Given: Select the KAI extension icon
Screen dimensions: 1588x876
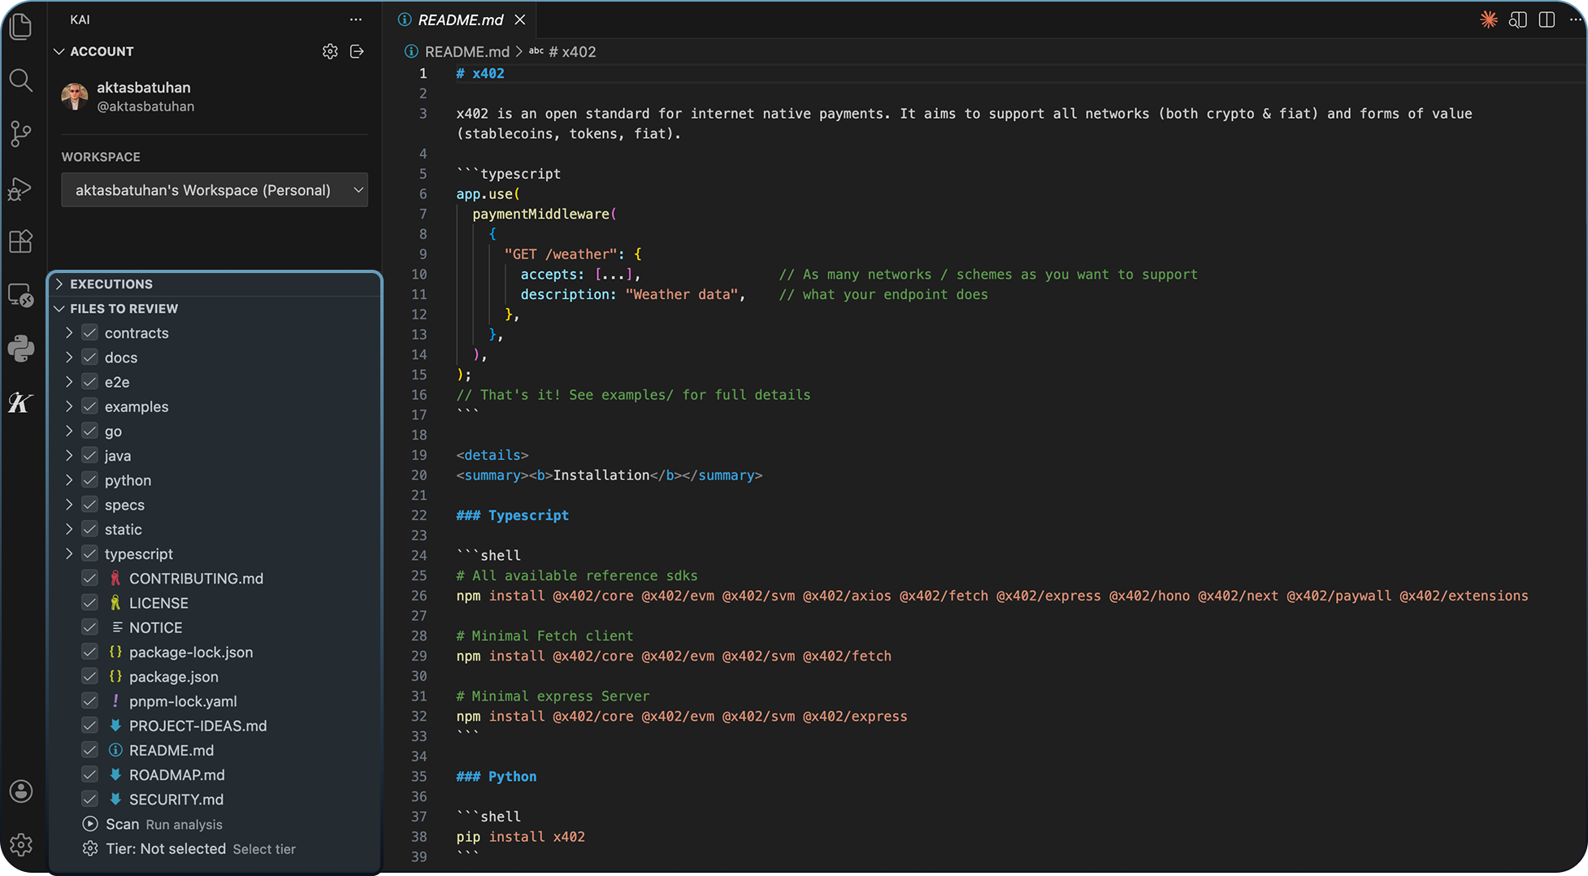Looking at the screenshot, I should [x=21, y=402].
